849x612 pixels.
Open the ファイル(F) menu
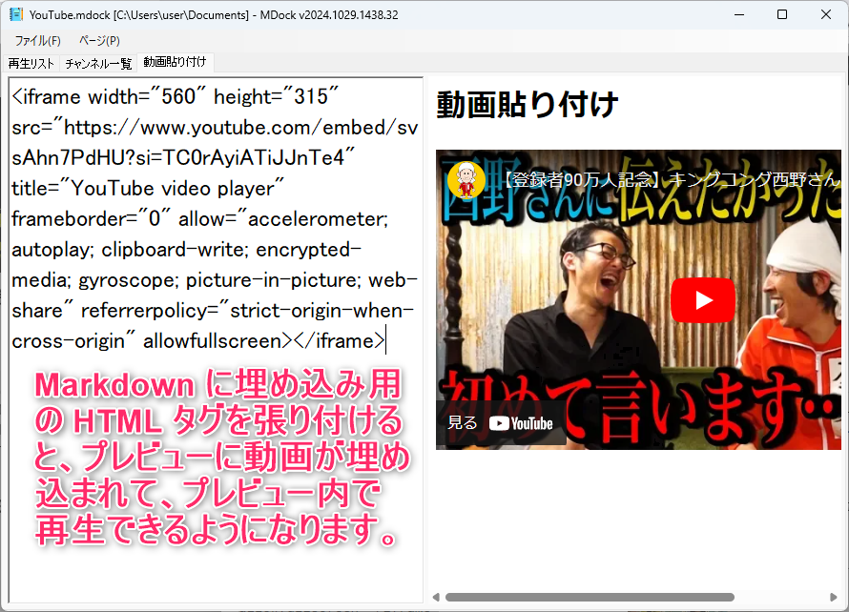click(37, 41)
